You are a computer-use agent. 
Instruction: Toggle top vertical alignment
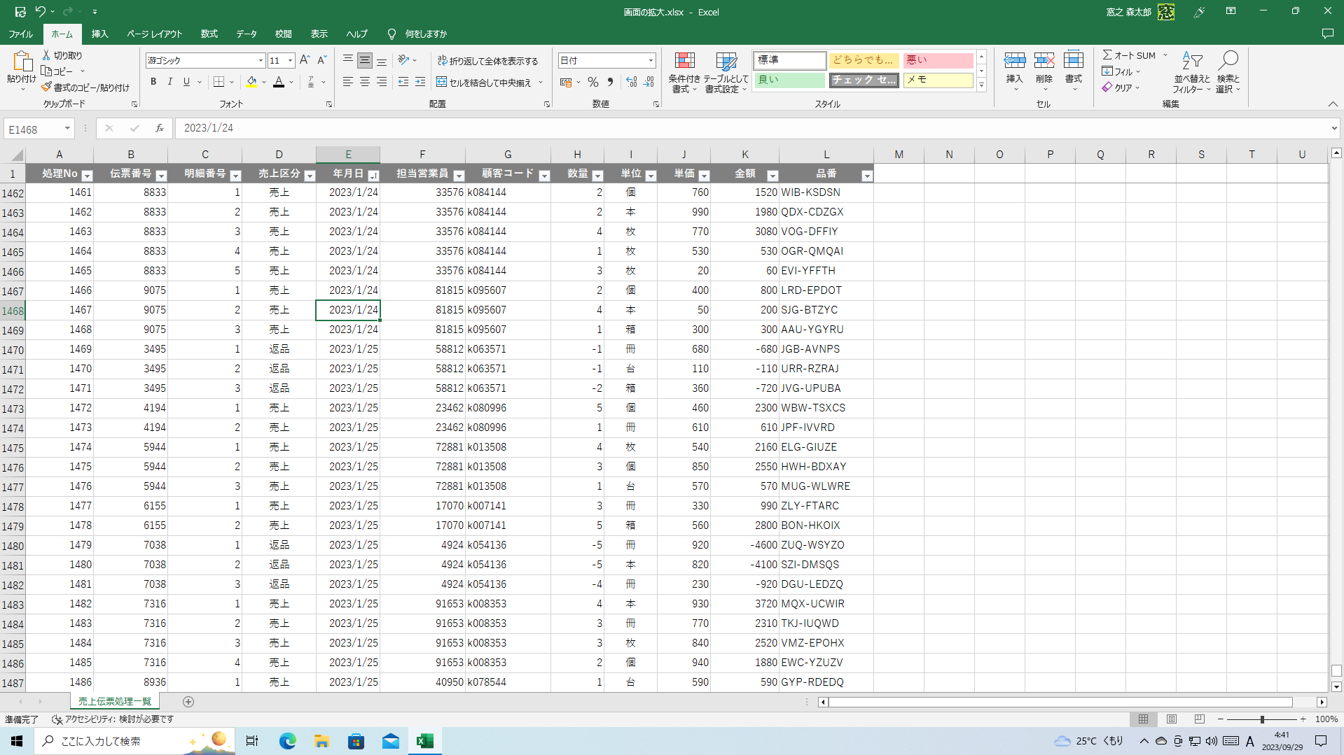coord(348,60)
